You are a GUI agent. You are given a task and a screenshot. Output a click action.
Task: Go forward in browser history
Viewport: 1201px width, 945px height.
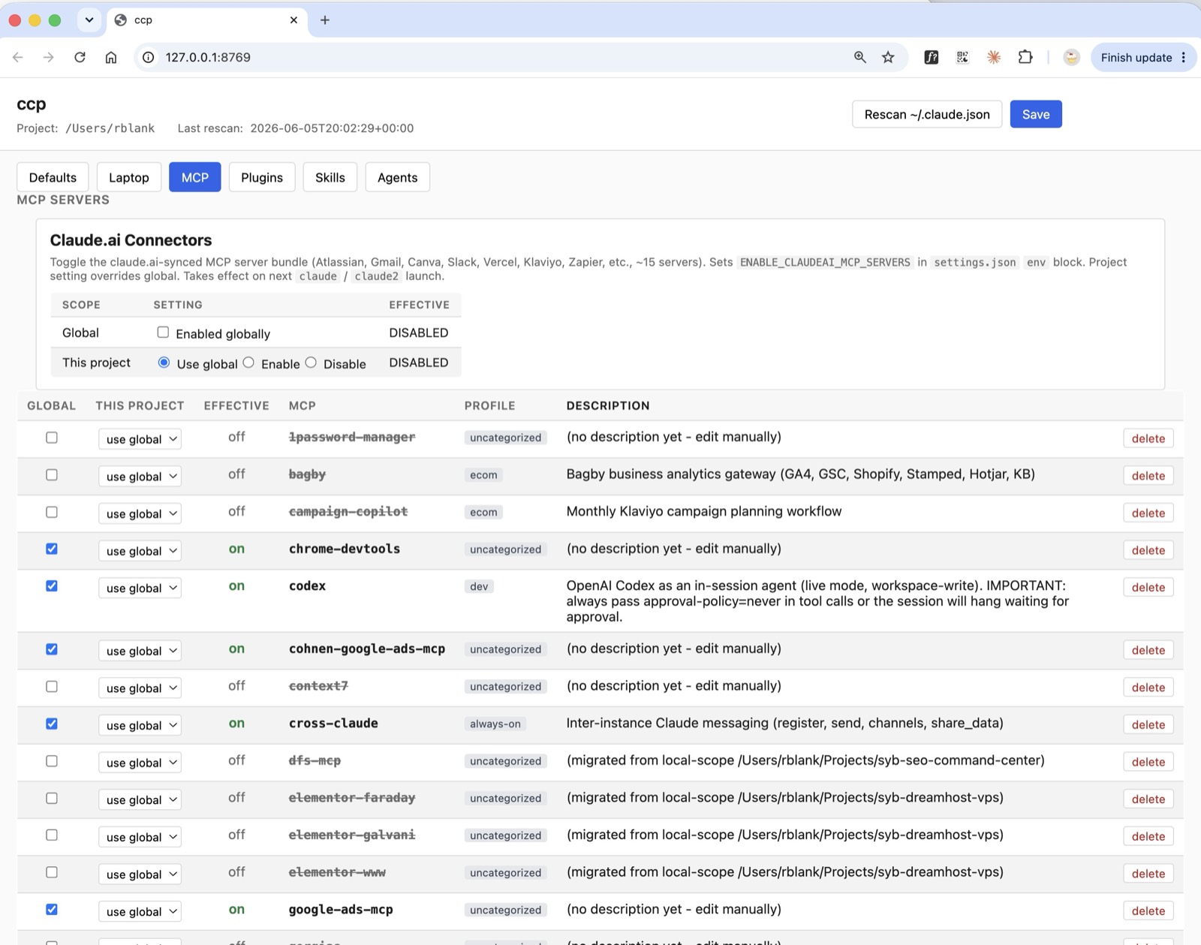click(x=49, y=57)
